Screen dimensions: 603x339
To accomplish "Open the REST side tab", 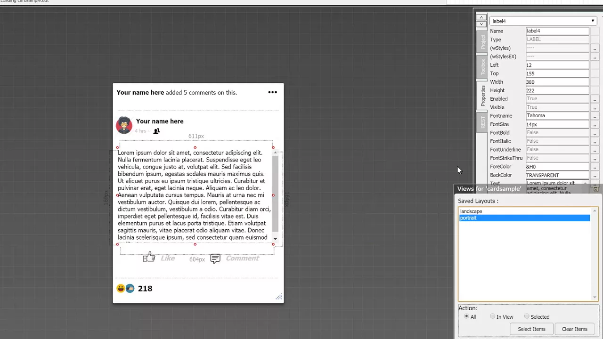I will 482,122.
